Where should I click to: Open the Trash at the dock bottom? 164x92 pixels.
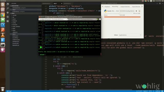pyautogui.click(x=3, y=89)
